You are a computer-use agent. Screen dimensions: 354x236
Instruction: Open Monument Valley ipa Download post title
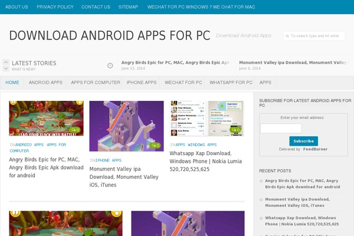pyautogui.click(x=124, y=177)
